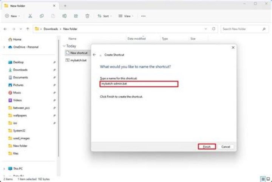
Task: Close the New folder tab
Action: (x=54, y=6)
